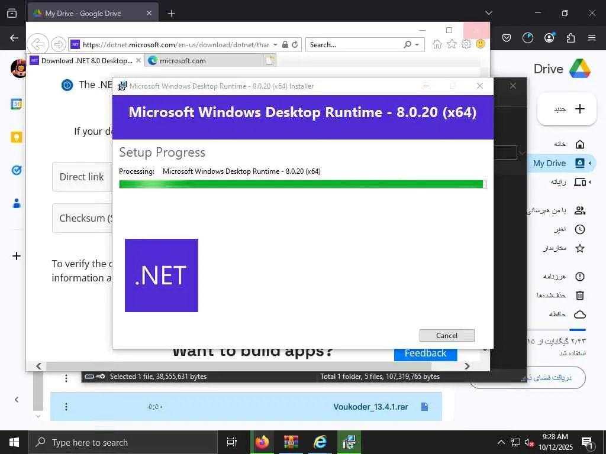Open Firefox extensions puzzle icon

click(570, 38)
